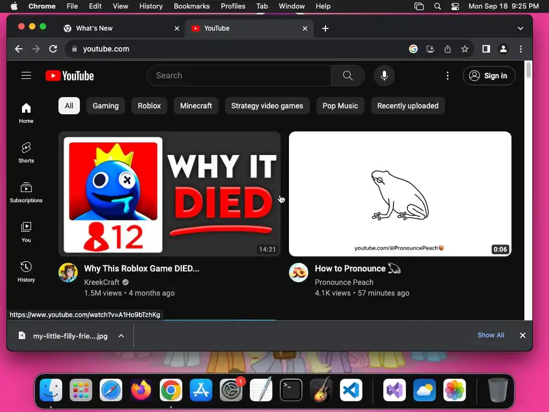Start voice search with microphone icon
Image resolution: width=549 pixels, height=412 pixels.
click(x=384, y=76)
